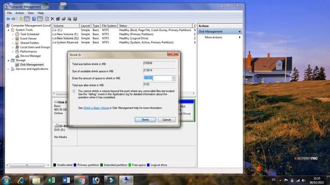Select Event Viewer in the tree
This screenshot has width=330, height=185.
tap(28, 39)
